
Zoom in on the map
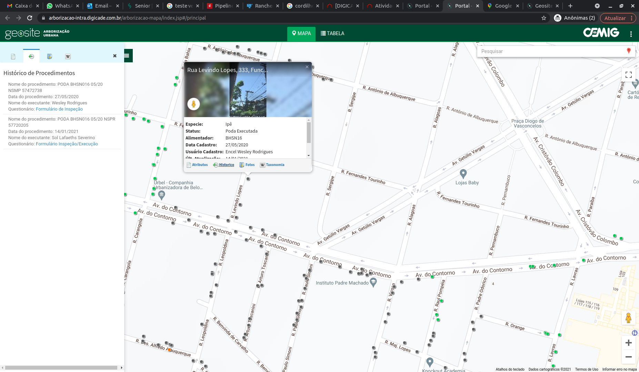629,343
